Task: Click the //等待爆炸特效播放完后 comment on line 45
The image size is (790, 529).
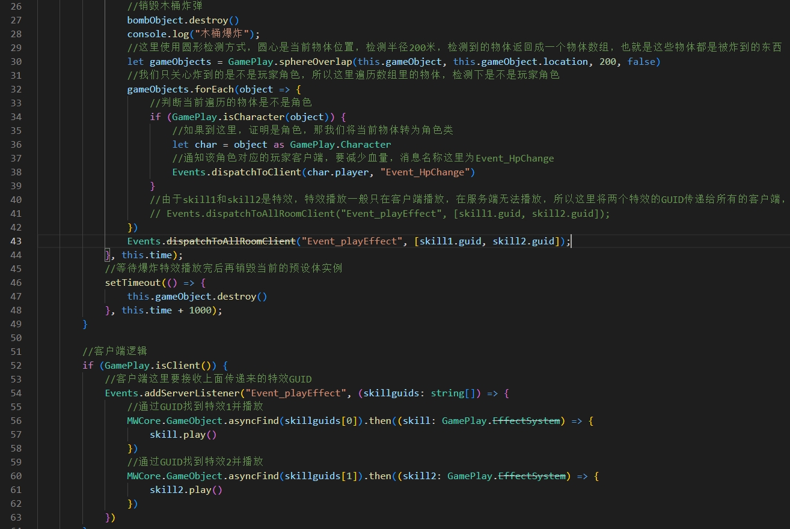Action: [x=224, y=269]
